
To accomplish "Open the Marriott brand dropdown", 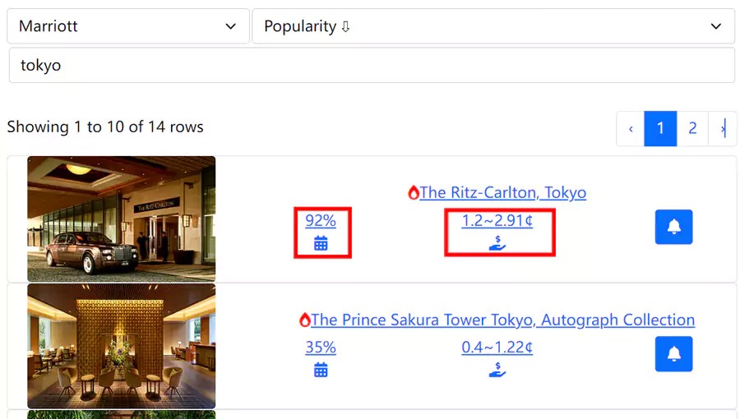I will [x=127, y=26].
